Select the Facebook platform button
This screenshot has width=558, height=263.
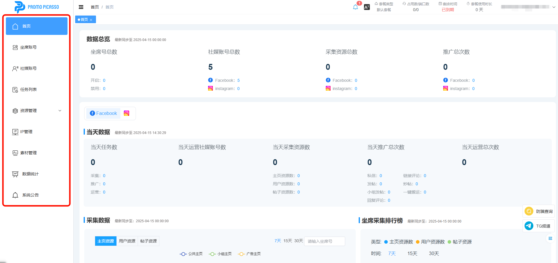103,113
